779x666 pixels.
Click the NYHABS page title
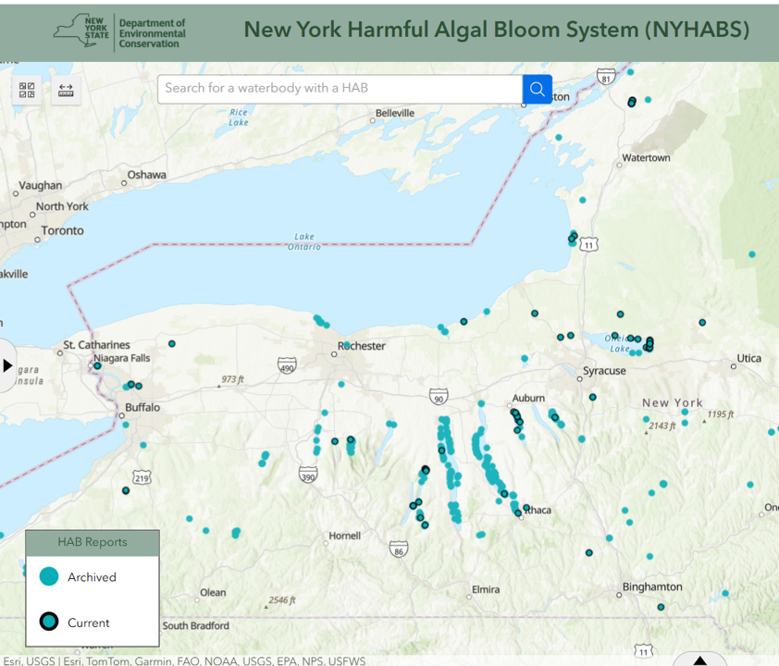point(496,30)
